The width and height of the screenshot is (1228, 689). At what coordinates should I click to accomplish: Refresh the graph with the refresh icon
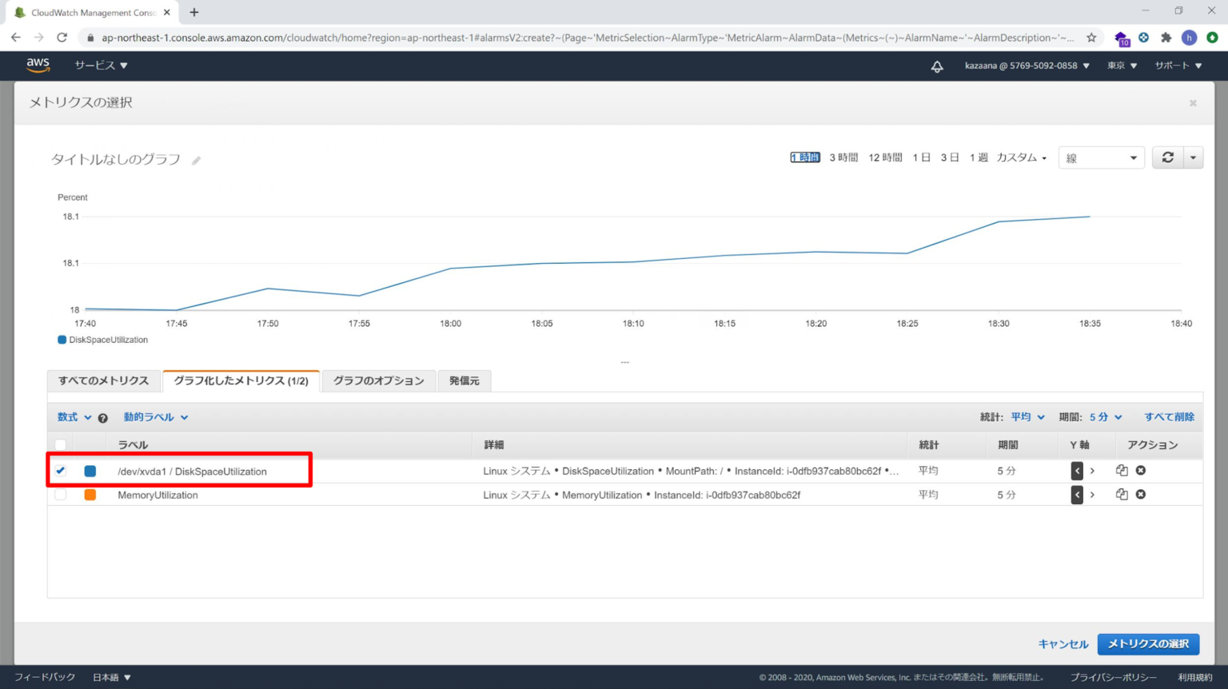1166,157
